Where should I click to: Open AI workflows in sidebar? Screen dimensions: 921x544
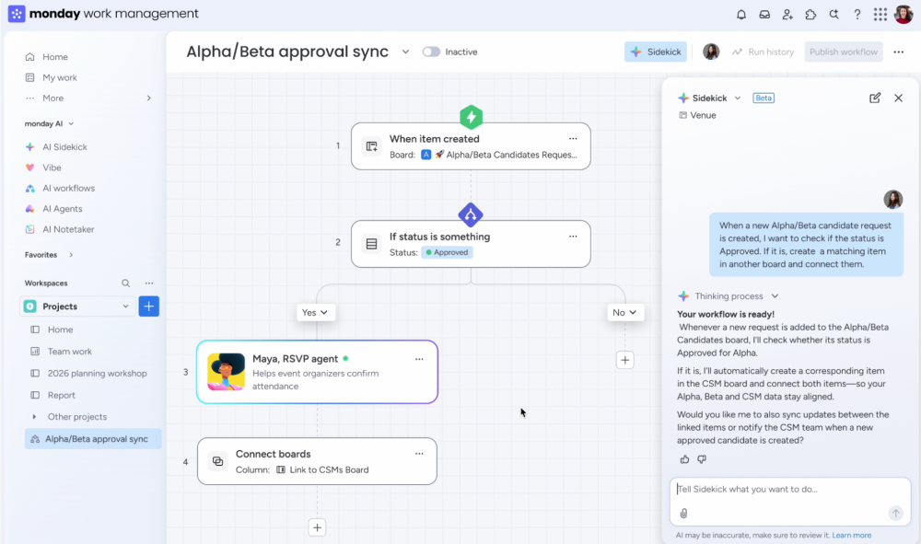pos(68,188)
